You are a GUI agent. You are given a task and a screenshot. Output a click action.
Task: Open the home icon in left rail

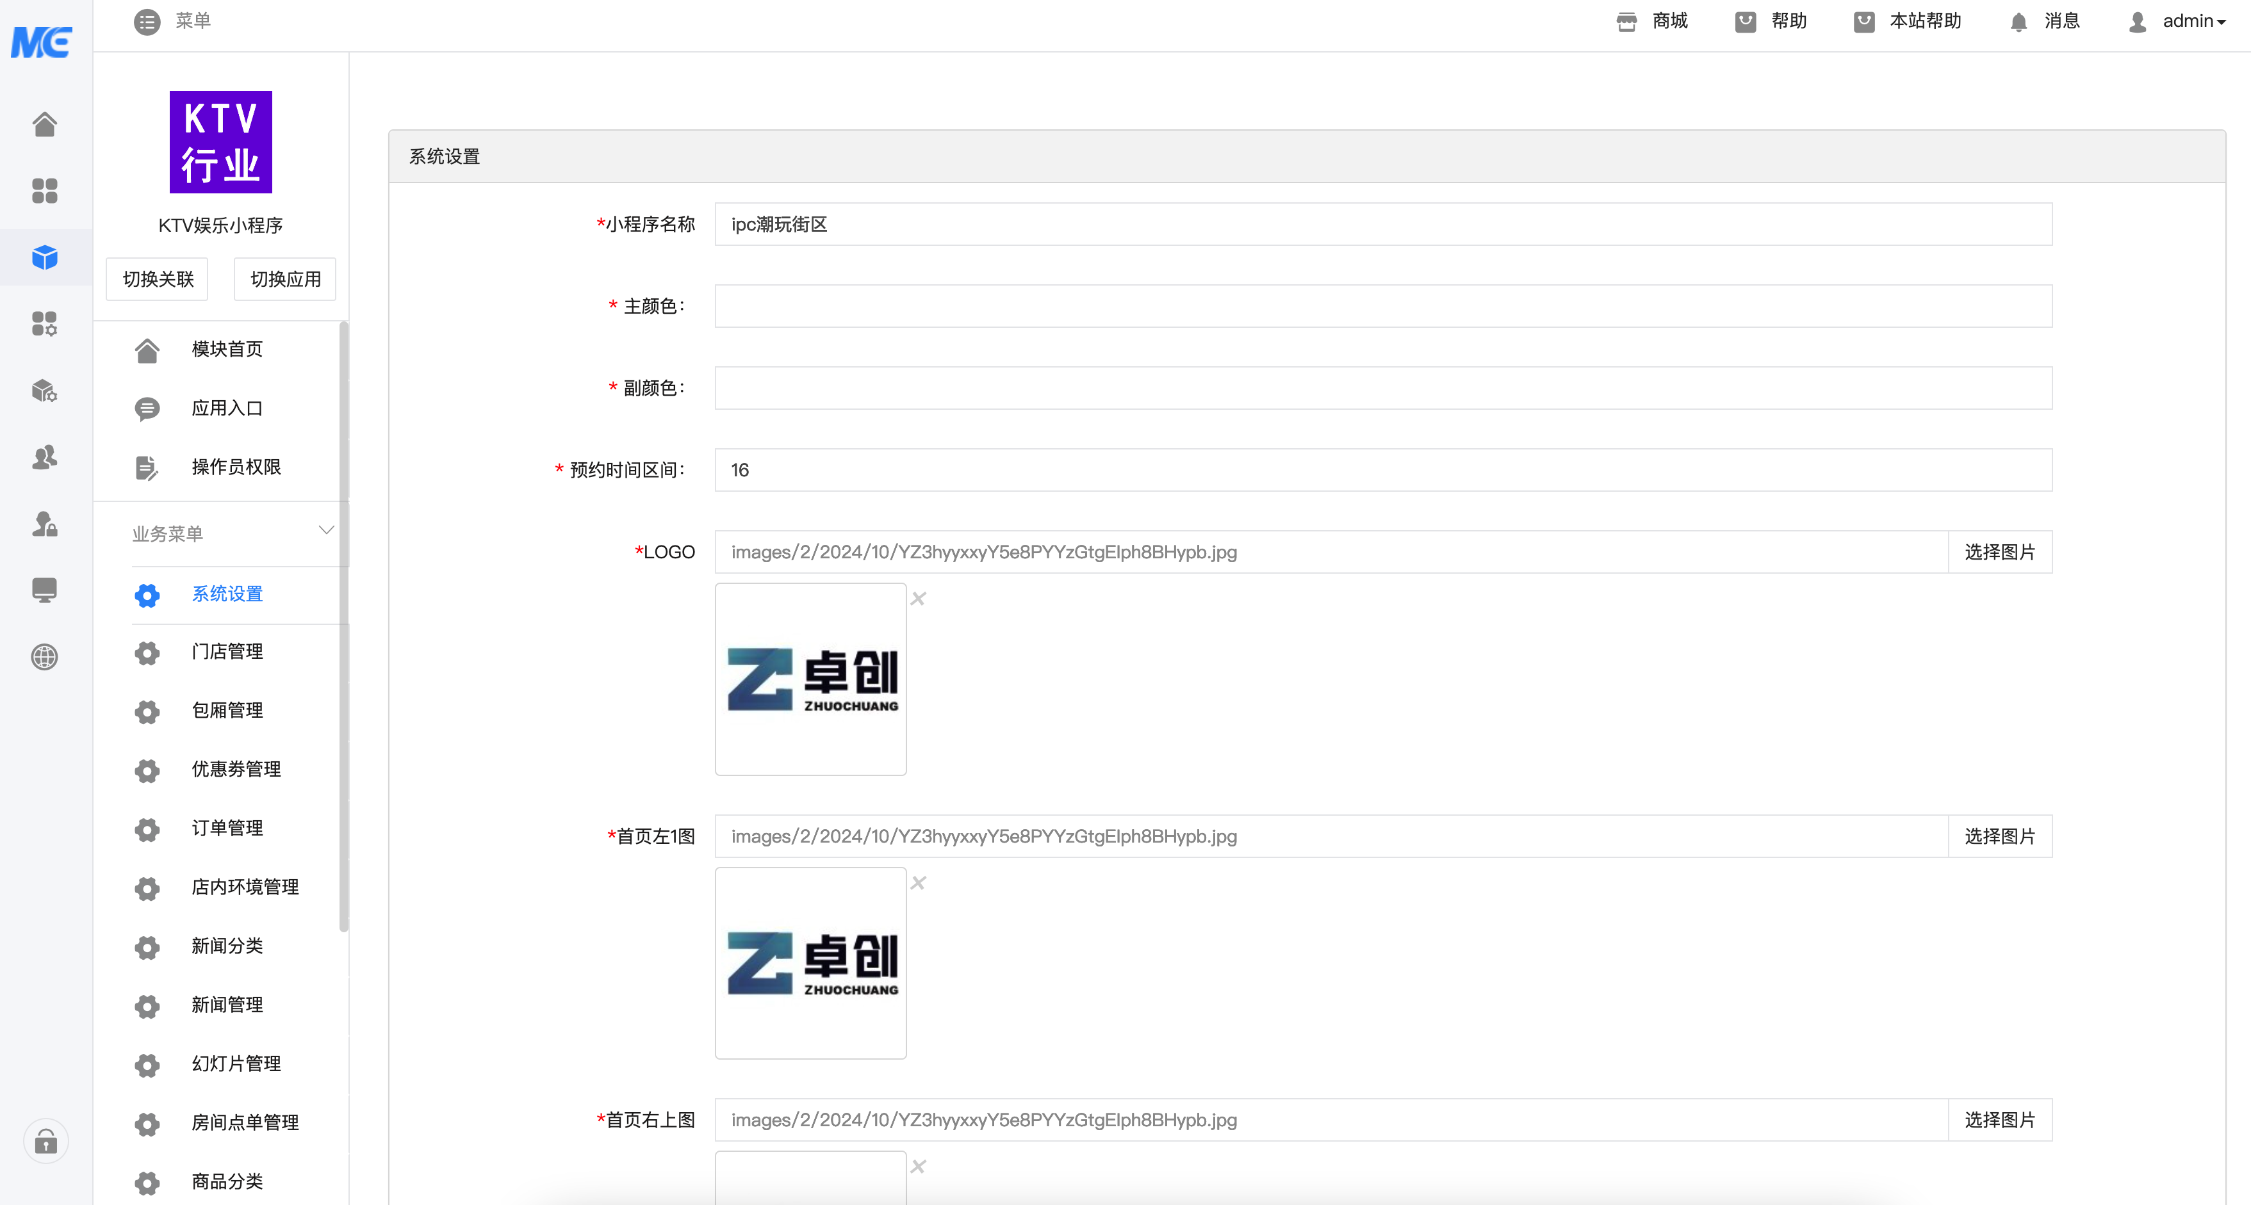(x=45, y=124)
